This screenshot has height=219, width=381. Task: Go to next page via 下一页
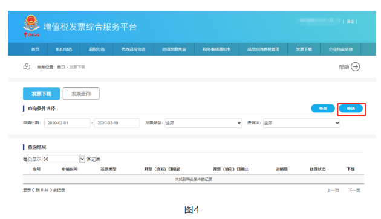[354, 191]
